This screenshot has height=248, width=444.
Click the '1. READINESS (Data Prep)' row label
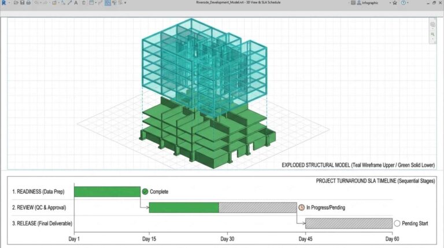click(x=38, y=192)
